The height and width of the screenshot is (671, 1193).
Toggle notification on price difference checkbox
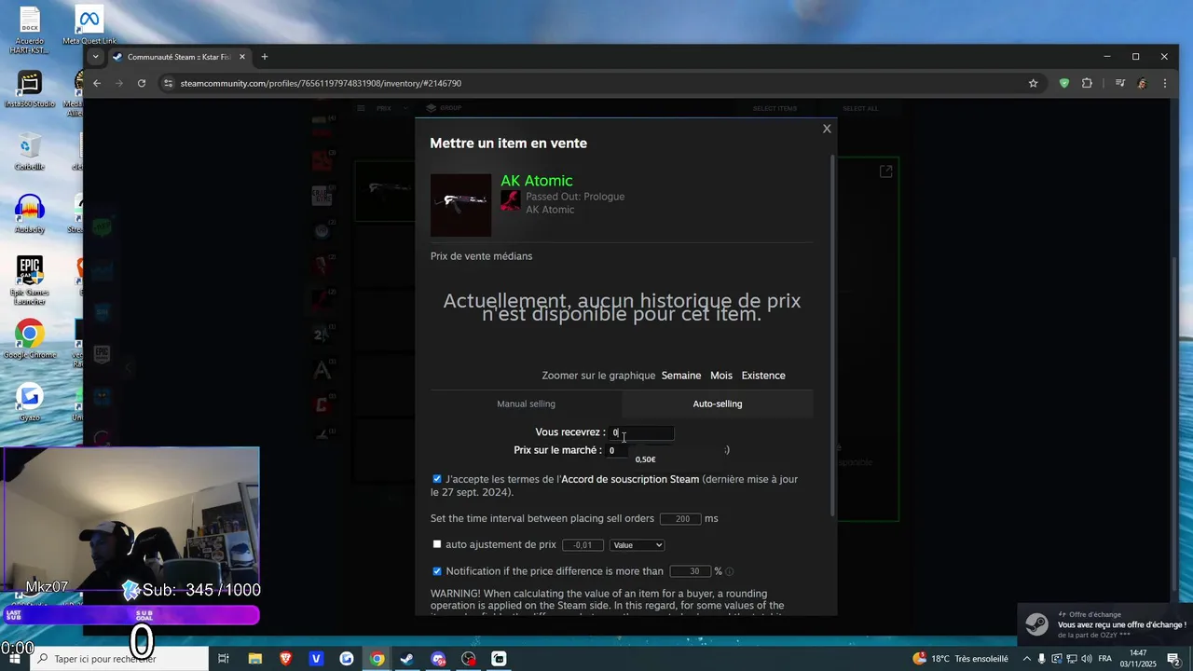[x=437, y=571]
